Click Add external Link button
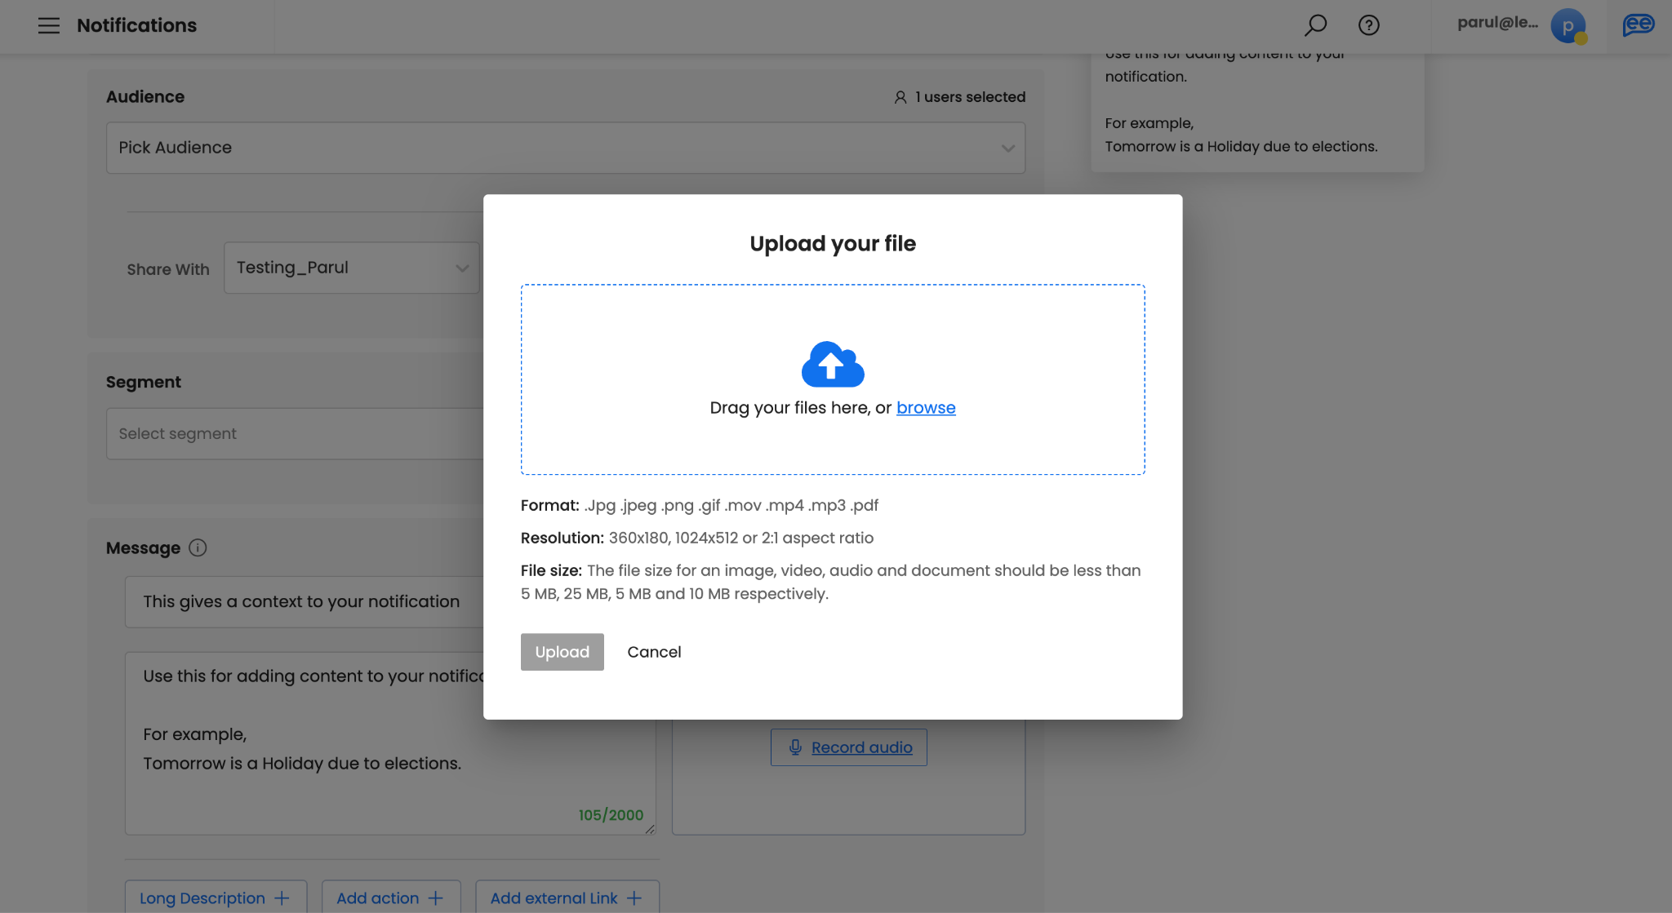Screen dimensions: 1672x913 pos(567,897)
